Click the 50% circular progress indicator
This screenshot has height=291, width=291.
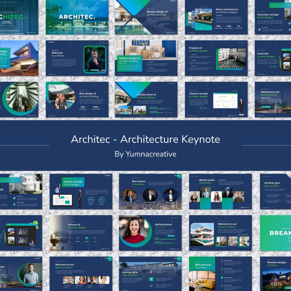click(91, 199)
